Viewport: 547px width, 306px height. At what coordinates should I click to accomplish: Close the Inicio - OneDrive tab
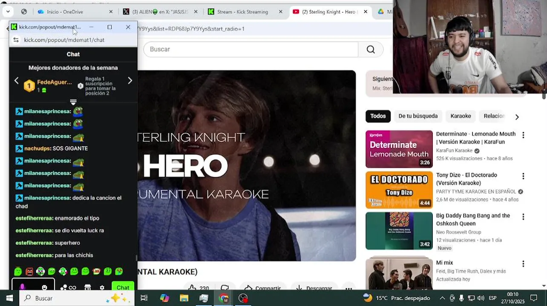pyautogui.click(x=111, y=12)
